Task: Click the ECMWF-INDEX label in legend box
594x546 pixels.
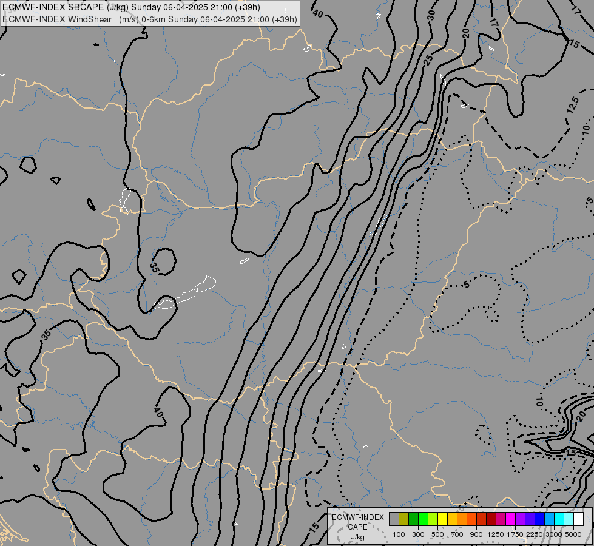Action: [357, 517]
